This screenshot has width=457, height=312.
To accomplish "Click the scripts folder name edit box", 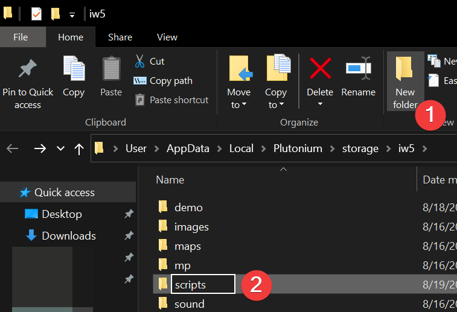I will pos(203,284).
